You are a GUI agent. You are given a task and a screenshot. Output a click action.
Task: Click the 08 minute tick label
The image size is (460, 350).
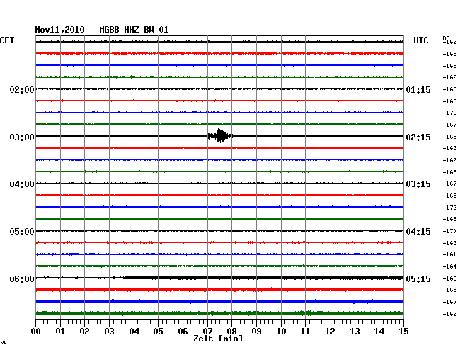tap(231, 331)
